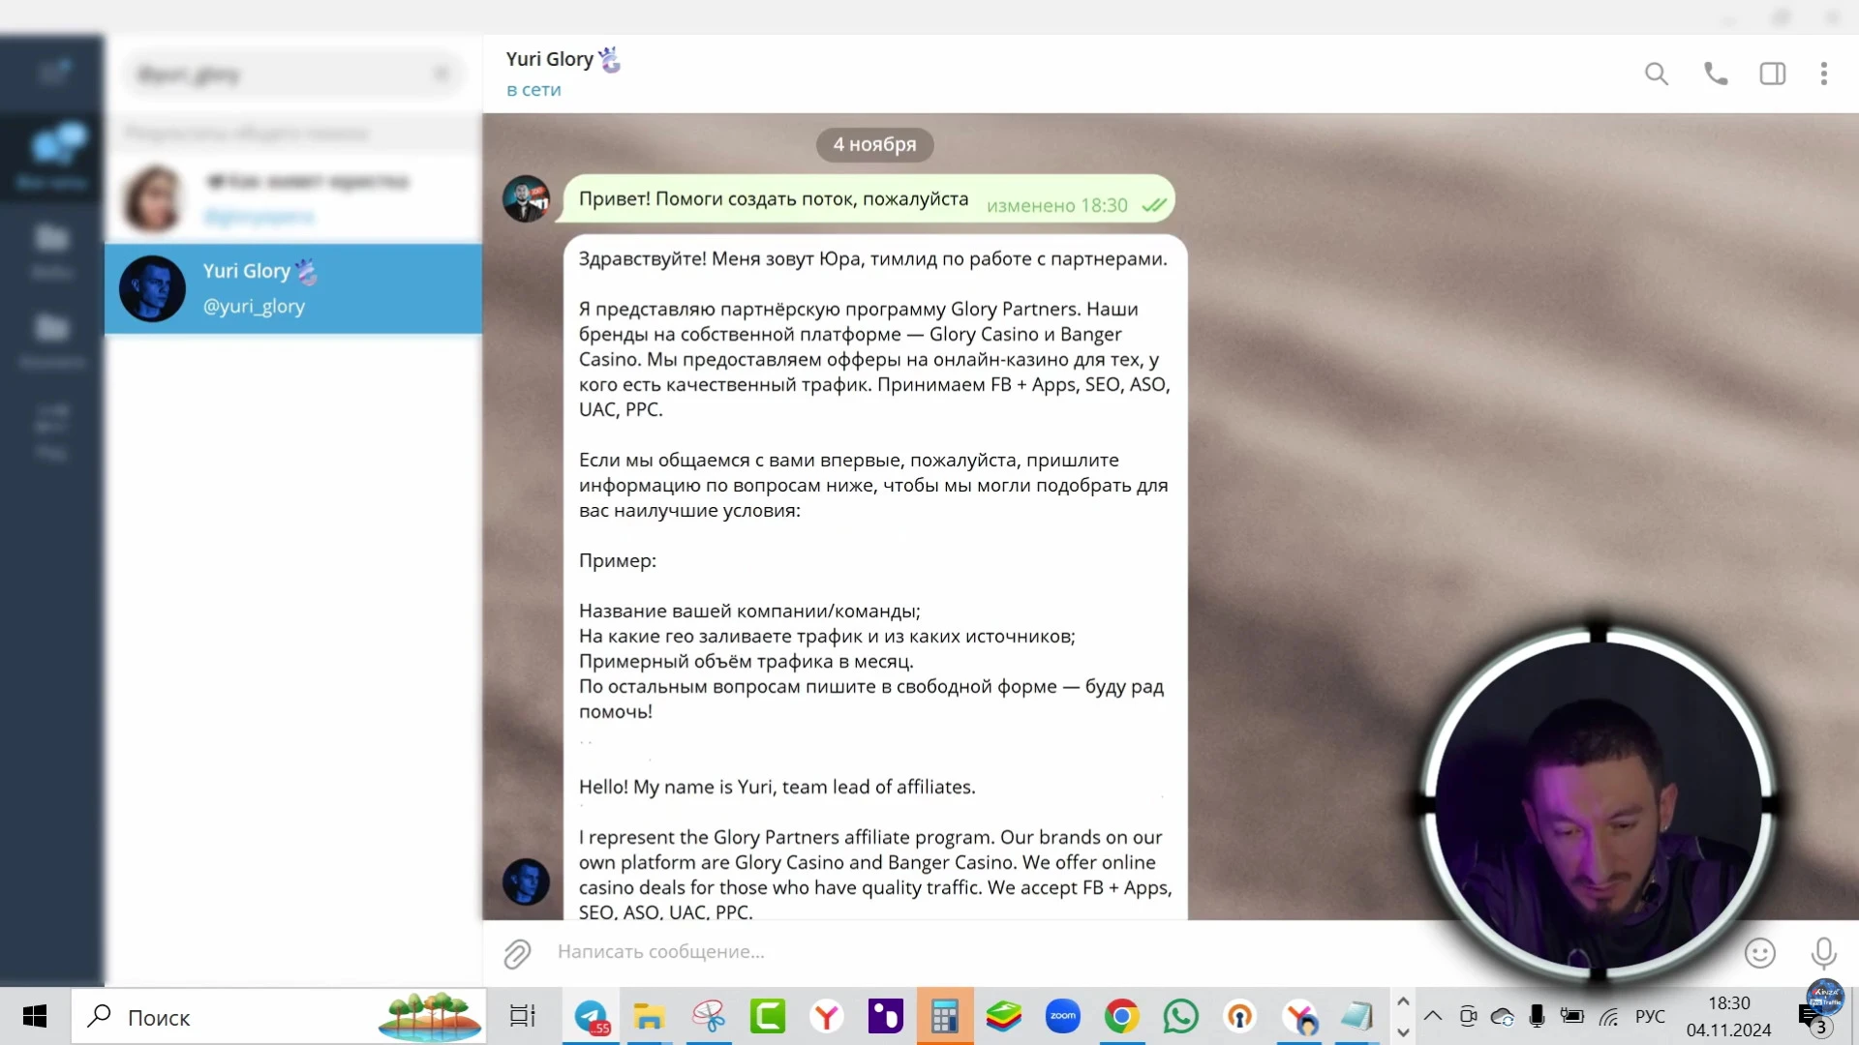Image resolution: width=1859 pixels, height=1045 pixels.
Task: Click the premium emoji status in chat header
Action: click(x=609, y=60)
